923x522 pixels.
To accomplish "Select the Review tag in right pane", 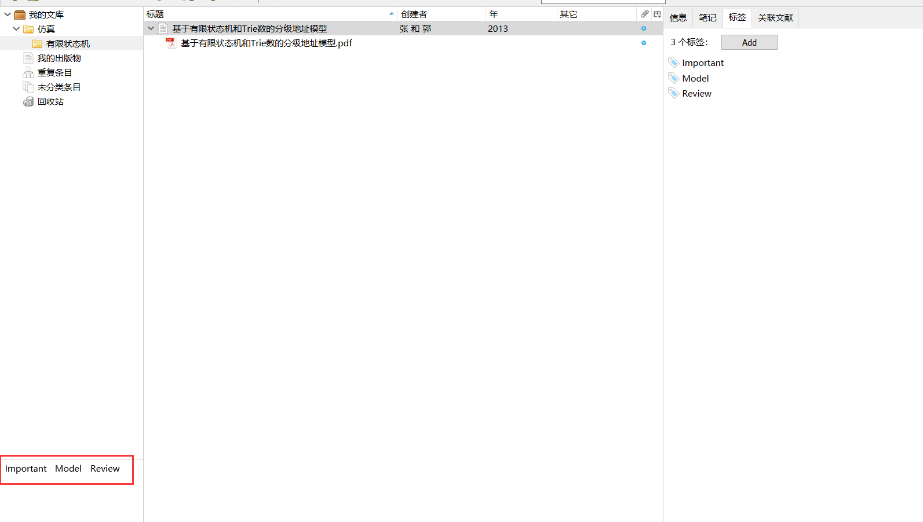I will tap(696, 93).
